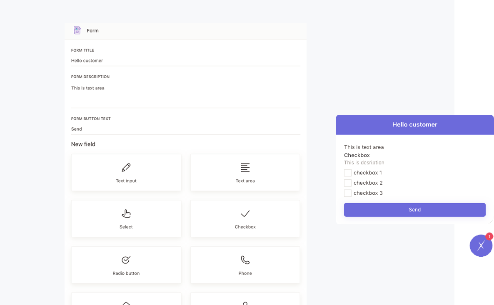Click the Form header icon
The image size is (494, 305).
pos(77,30)
